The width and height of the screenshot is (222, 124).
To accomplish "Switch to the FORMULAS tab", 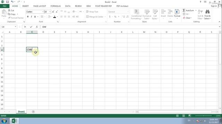I will [55, 6].
